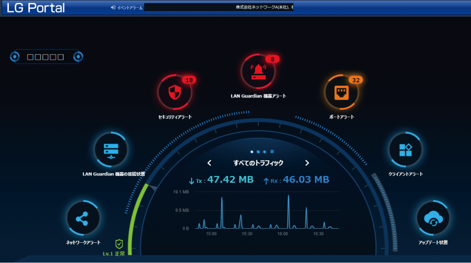Click the 19.1 MB axis label
The width and height of the screenshot is (471, 263).
click(181, 192)
